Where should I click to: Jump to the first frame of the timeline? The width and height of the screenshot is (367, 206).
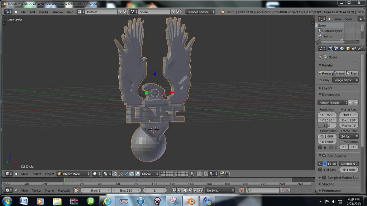[x=174, y=190]
